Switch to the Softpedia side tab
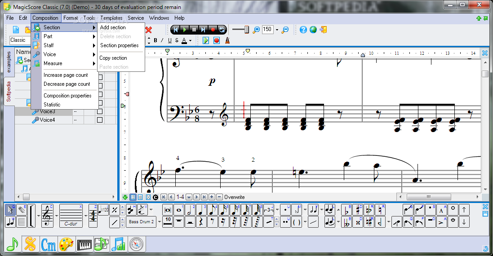This screenshot has width=493, height=256. (x=9, y=92)
